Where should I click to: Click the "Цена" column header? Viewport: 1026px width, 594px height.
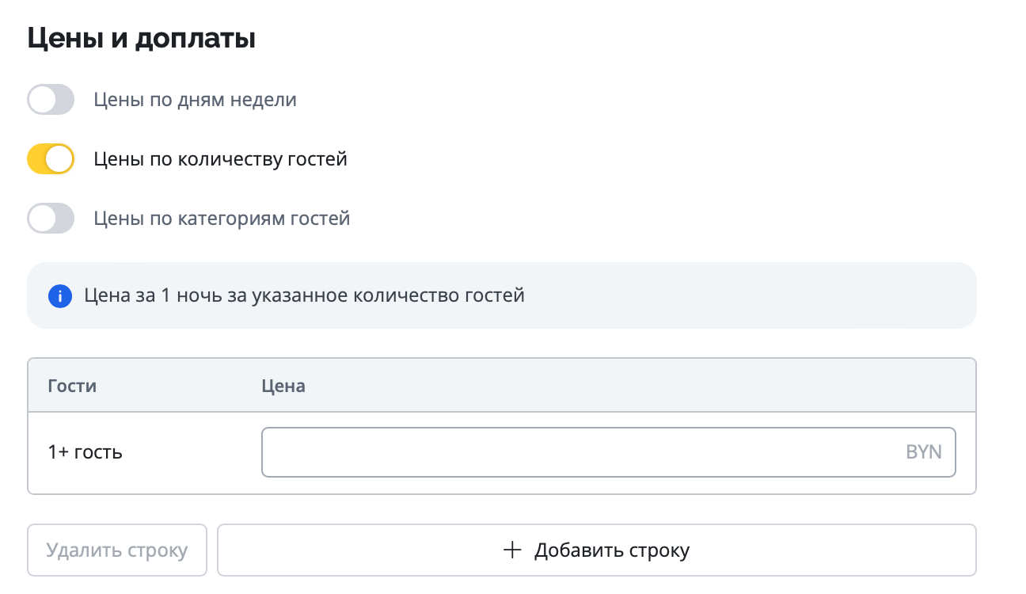pyautogui.click(x=283, y=386)
